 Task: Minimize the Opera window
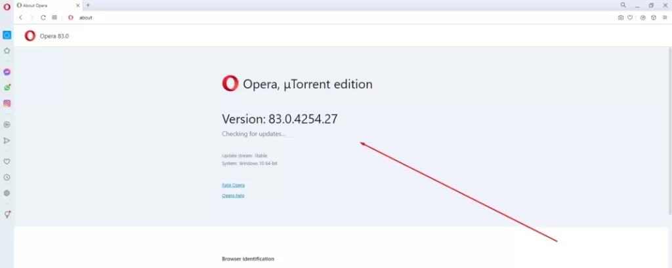(637, 5)
